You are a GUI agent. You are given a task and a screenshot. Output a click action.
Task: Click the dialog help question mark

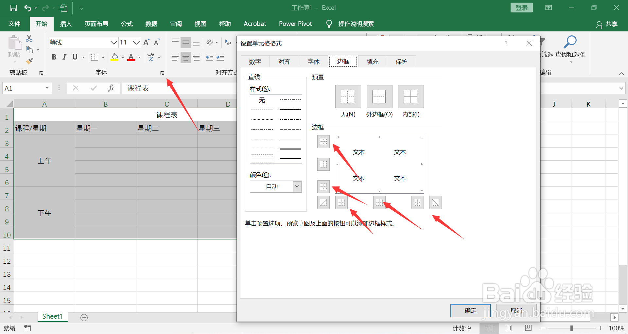506,44
